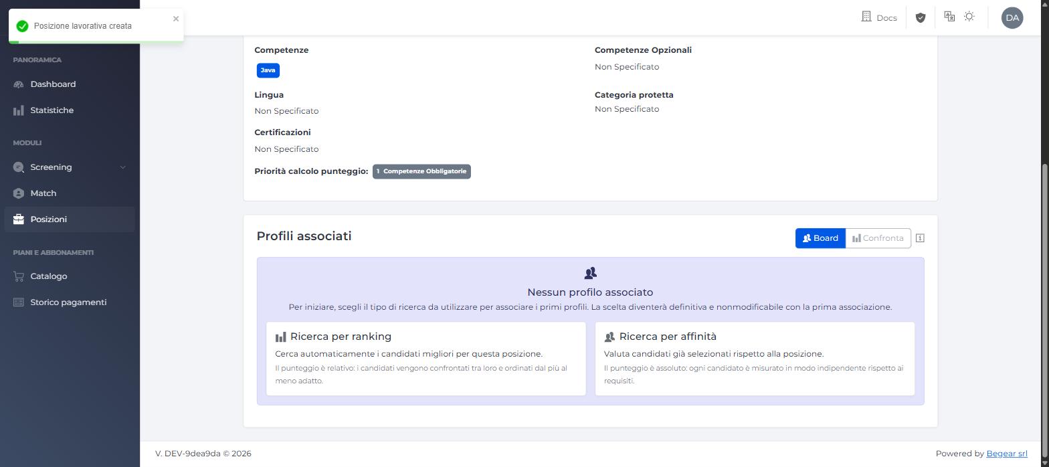Open Catalogo via the shopping cart icon

pos(19,276)
